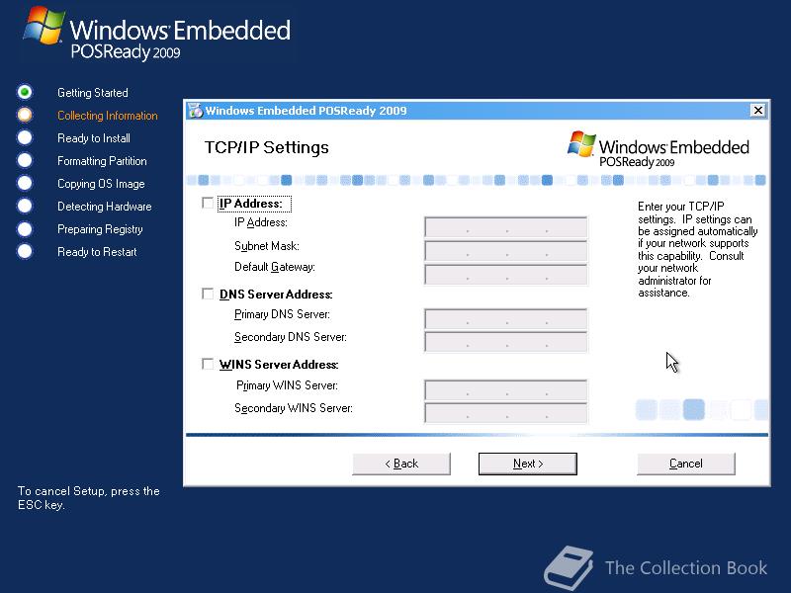The height and width of the screenshot is (593, 791).
Task: Click the Formatting Partition step circle
Action: [x=25, y=160]
